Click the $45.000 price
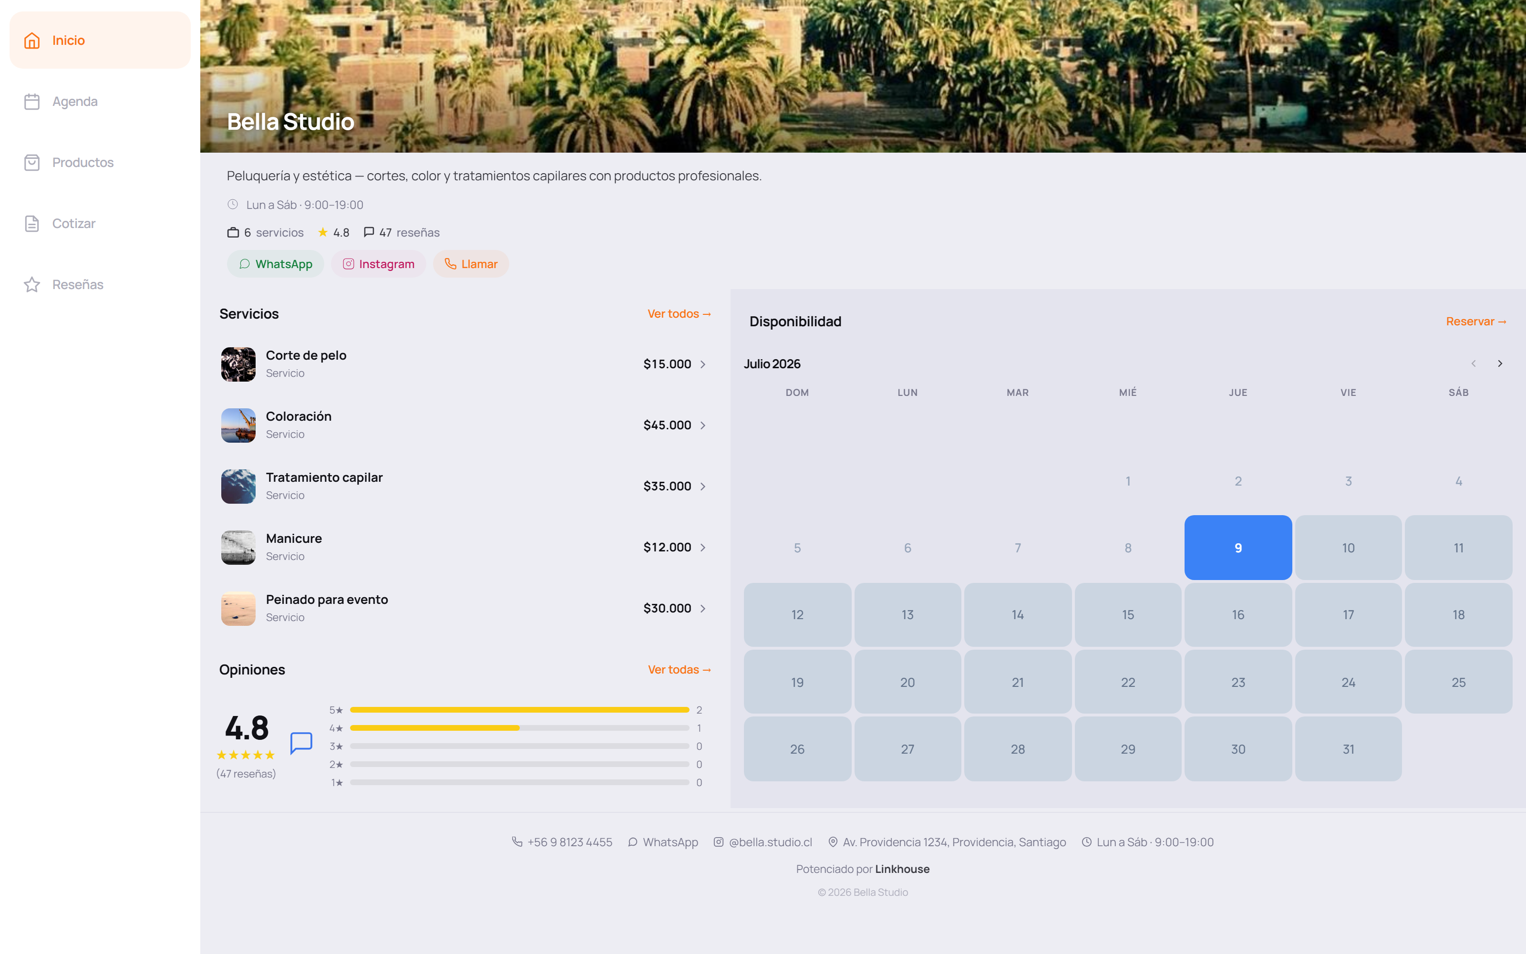The width and height of the screenshot is (1526, 954). 667,425
